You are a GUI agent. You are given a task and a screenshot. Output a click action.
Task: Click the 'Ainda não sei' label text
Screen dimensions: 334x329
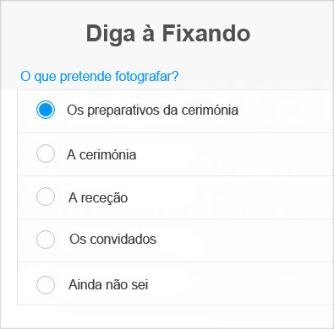[108, 284]
